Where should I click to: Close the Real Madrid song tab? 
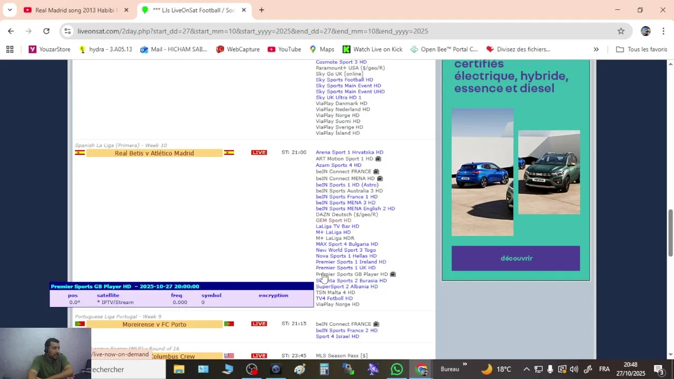click(126, 10)
